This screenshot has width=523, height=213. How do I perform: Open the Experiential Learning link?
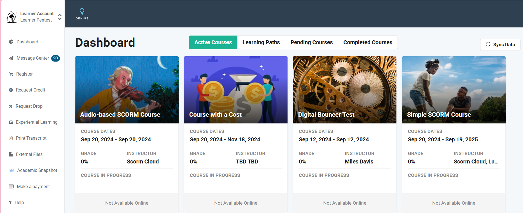pos(36,122)
